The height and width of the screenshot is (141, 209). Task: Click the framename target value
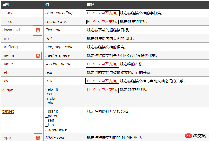click(56, 129)
